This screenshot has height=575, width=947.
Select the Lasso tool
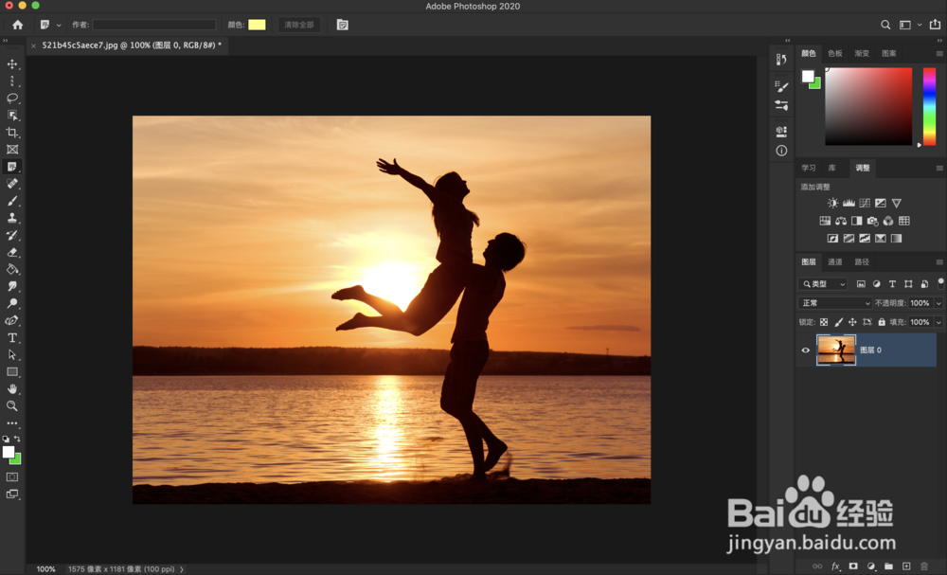[12, 98]
